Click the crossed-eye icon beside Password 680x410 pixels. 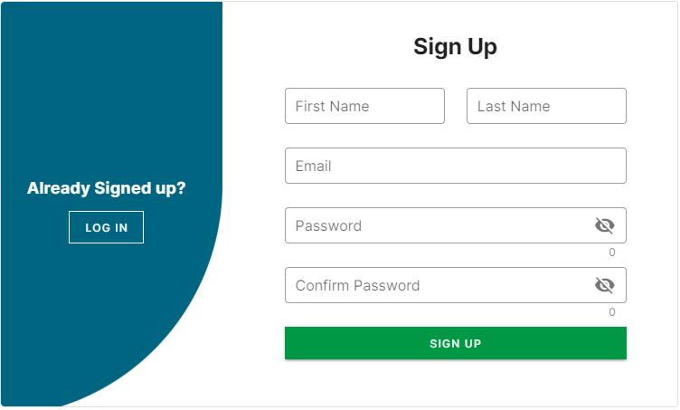point(604,225)
